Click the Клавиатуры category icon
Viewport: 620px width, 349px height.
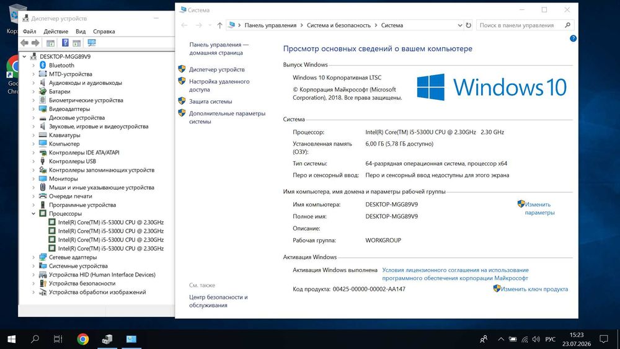coord(43,135)
